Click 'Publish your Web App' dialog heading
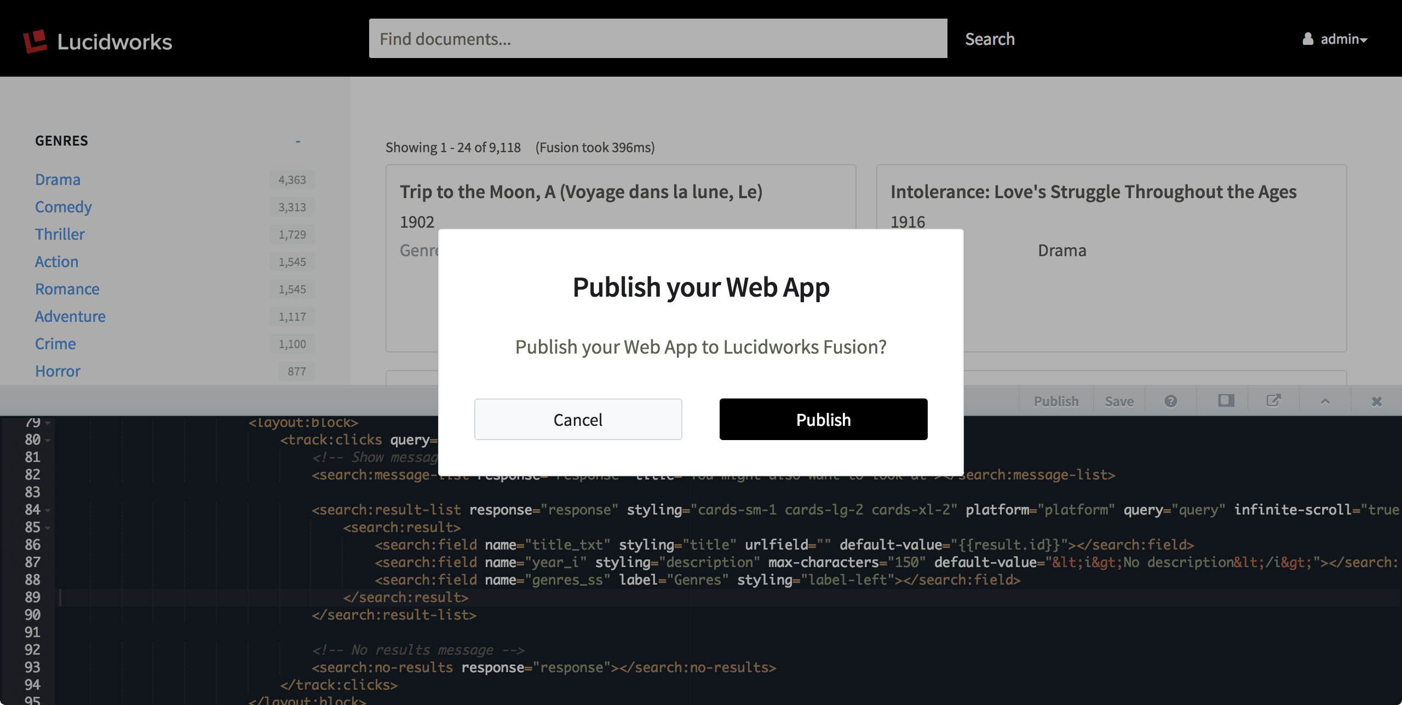1402x705 pixels. pyautogui.click(x=701, y=287)
